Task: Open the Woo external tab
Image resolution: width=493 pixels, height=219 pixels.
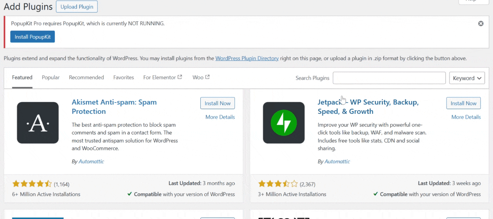Action: (x=201, y=77)
